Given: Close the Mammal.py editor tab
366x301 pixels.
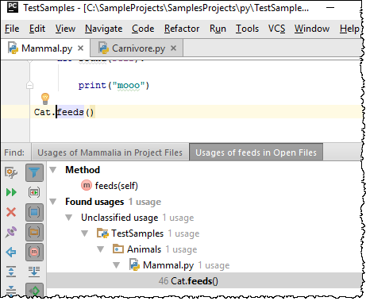Looking at the screenshot, I should 80,48.
